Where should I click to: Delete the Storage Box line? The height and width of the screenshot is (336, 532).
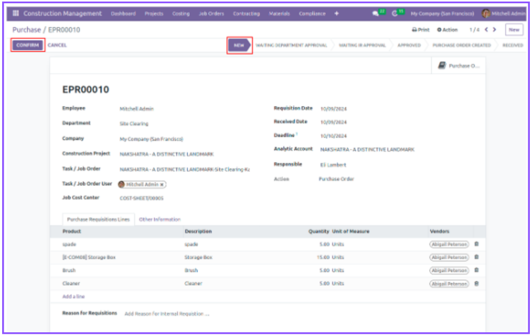pos(476,257)
